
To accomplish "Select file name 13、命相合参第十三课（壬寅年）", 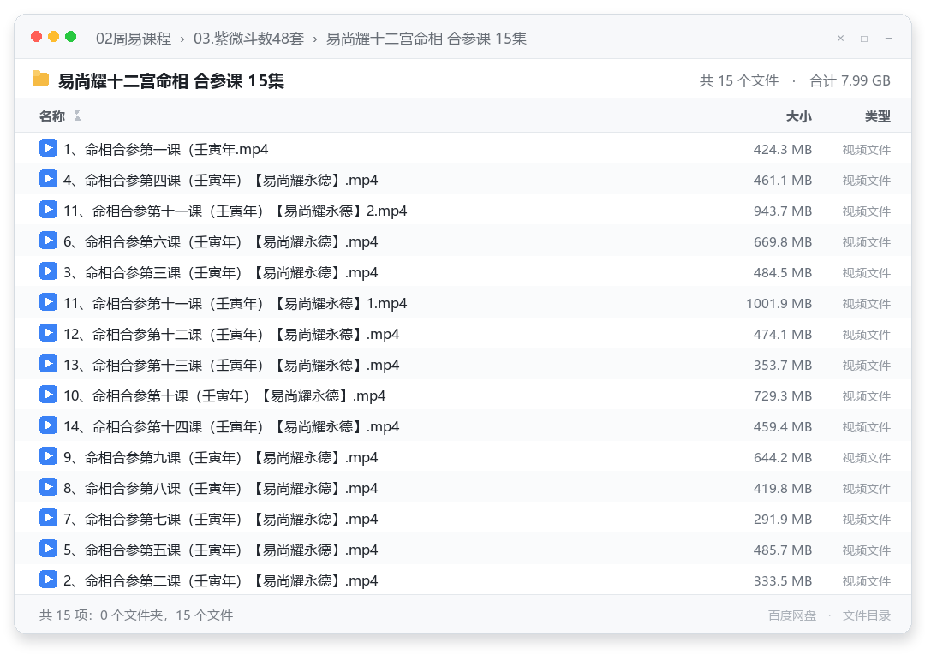I will [231, 365].
